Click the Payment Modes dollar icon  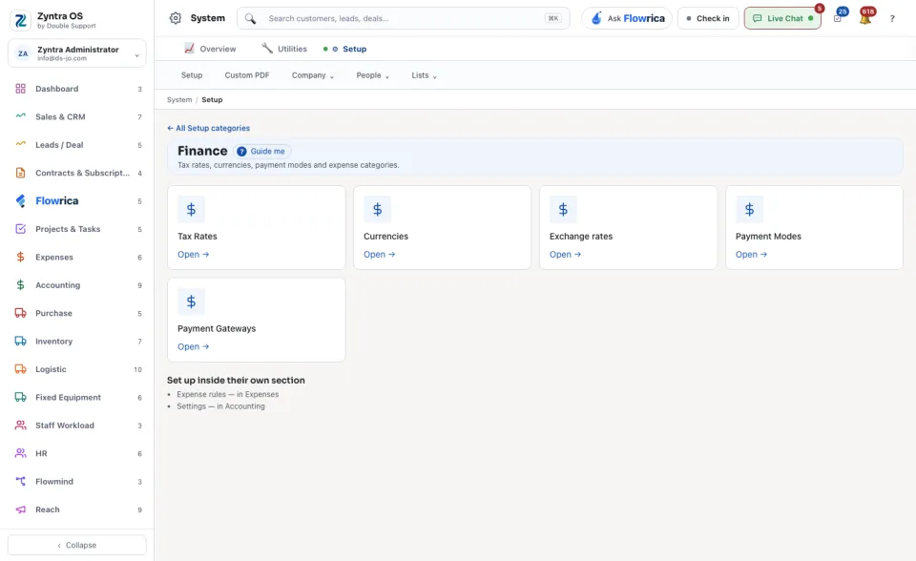750,209
